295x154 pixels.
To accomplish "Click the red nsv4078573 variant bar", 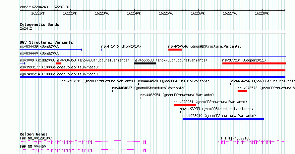I will click(242, 91).
